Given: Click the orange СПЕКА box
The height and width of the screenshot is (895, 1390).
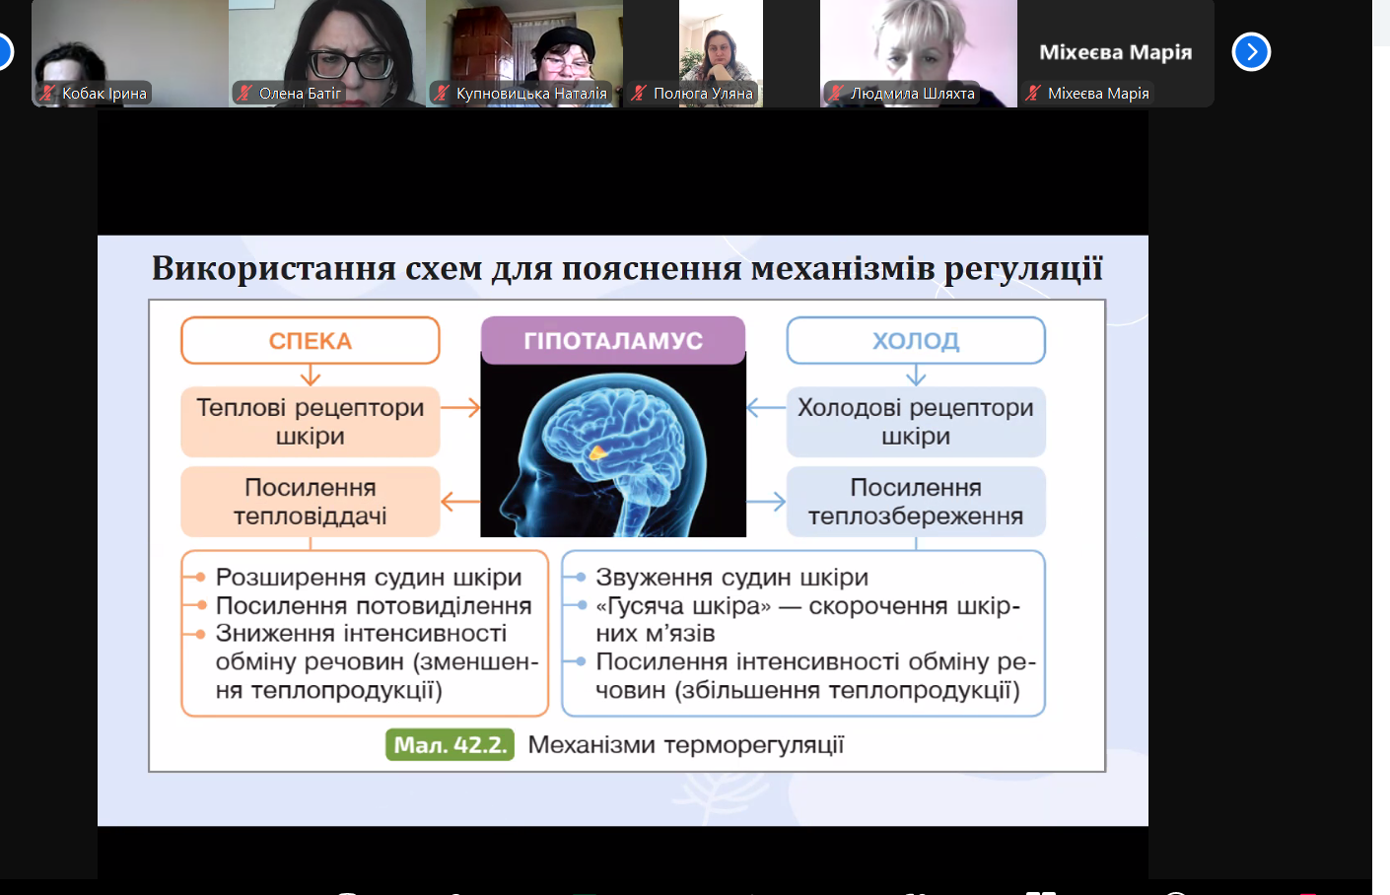Looking at the screenshot, I should (x=310, y=341).
